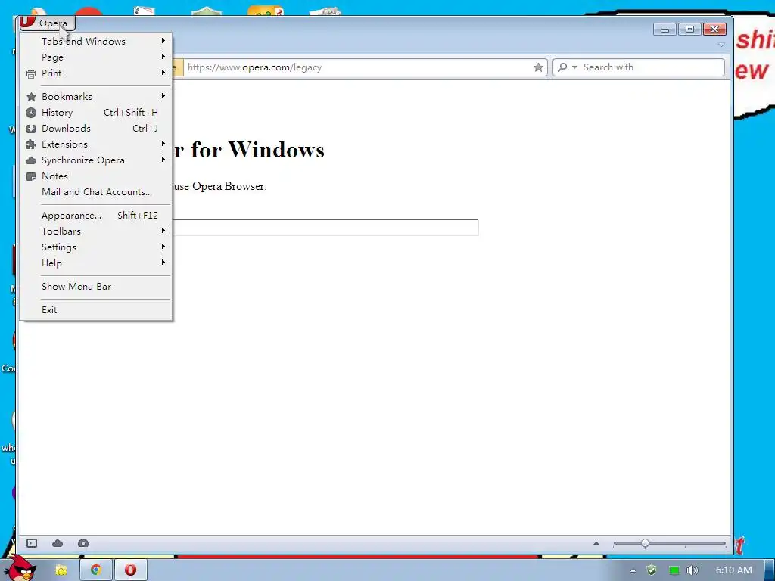Open Mail and Chat Accounts
The width and height of the screenshot is (775, 581).
point(96,191)
